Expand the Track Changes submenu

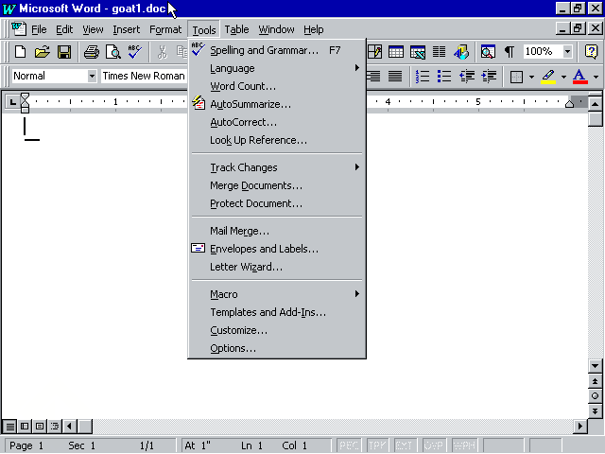click(x=277, y=167)
